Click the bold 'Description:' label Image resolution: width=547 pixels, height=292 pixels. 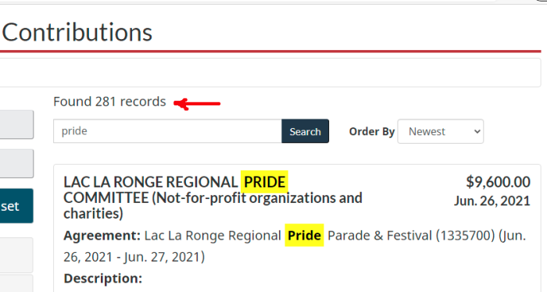tap(103, 279)
